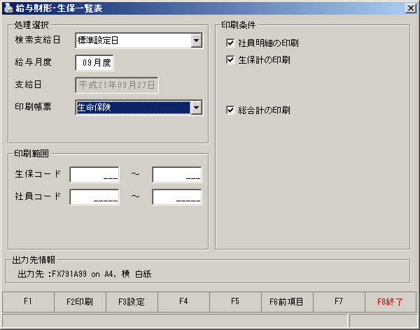Click the 印刷帳票 label
420x330 pixels.
click(x=33, y=107)
